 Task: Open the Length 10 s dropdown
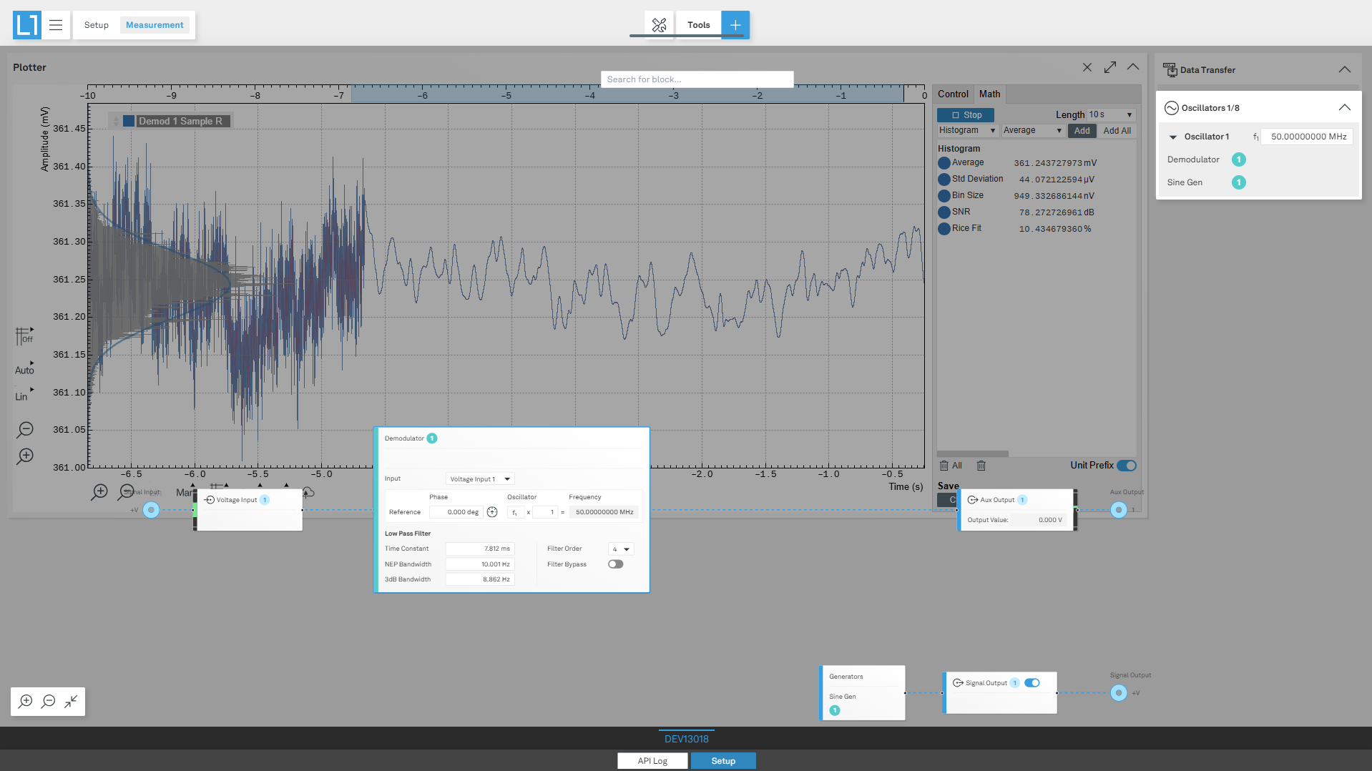(1110, 115)
